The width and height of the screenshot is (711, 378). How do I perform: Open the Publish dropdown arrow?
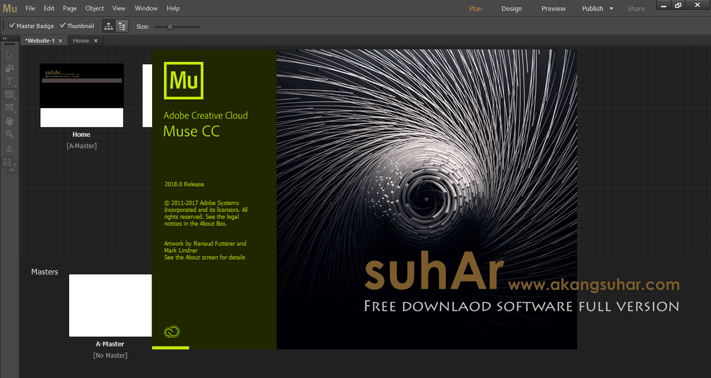(x=612, y=9)
